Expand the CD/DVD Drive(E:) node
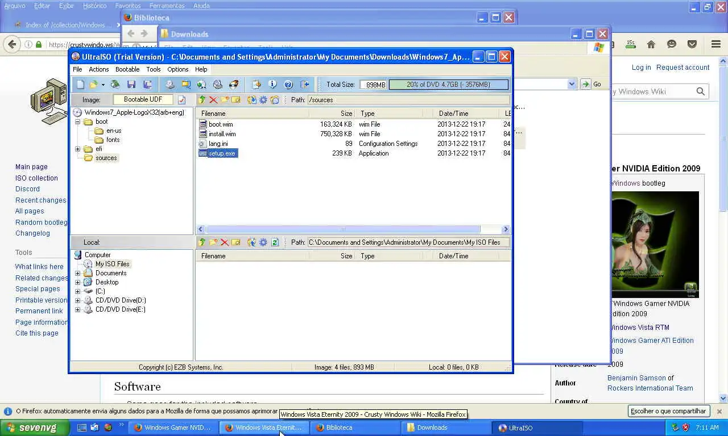 pos(78,309)
